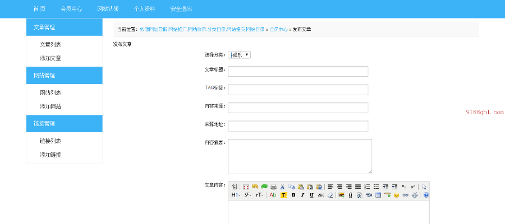Open 网站认领 in the top navigation

[108, 9]
